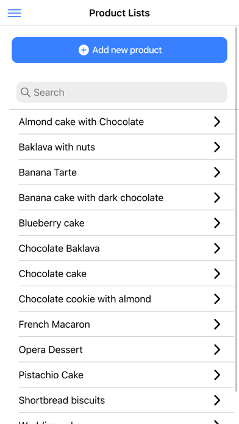Expand the Baklava with nuts arrow
Screen dimensions: 239x424
click(217, 147)
